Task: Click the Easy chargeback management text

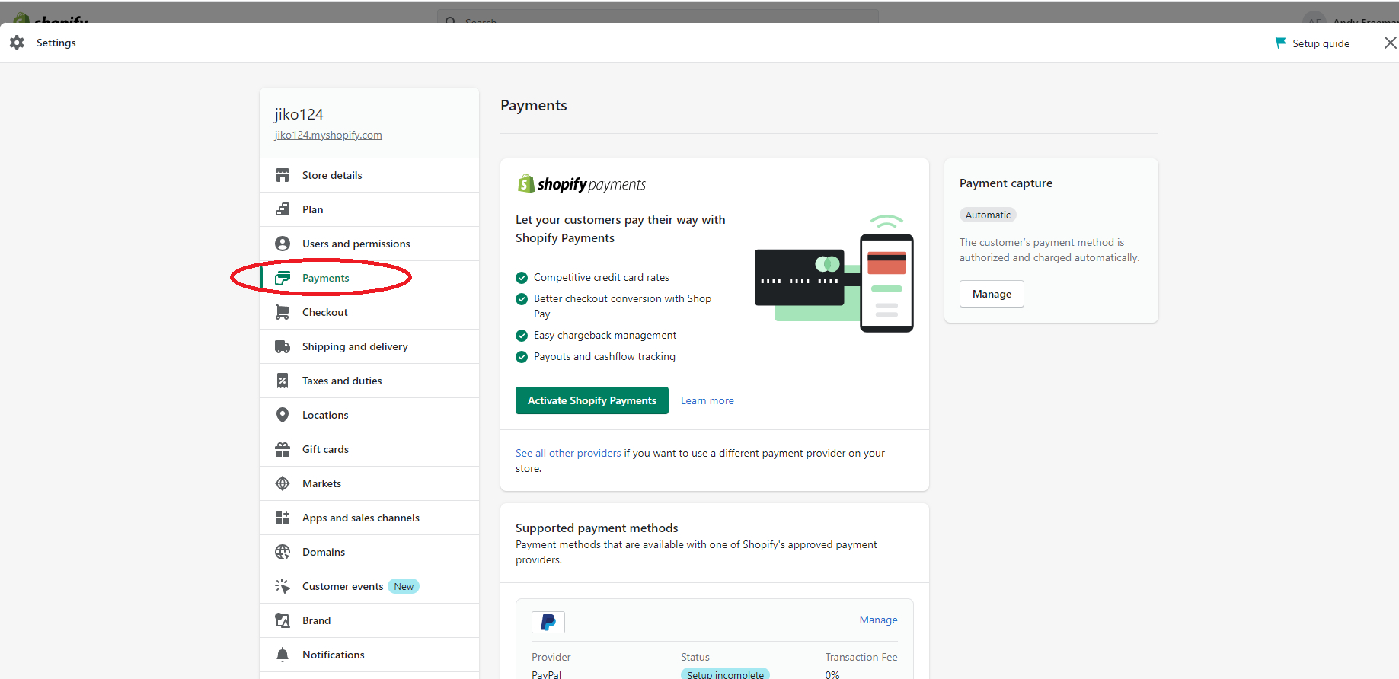Action: (x=605, y=335)
